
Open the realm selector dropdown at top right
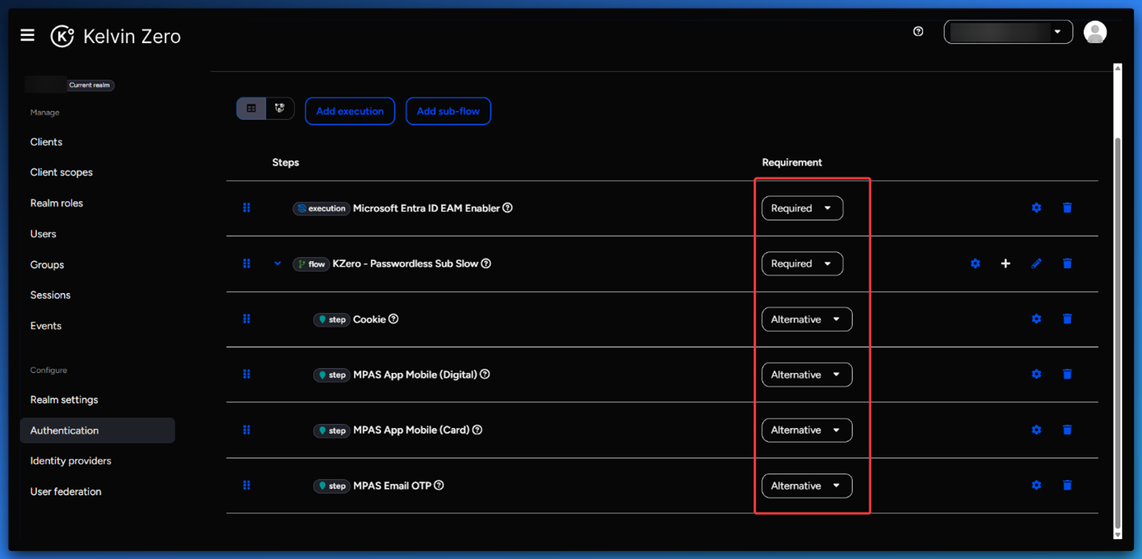(1007, 32)
